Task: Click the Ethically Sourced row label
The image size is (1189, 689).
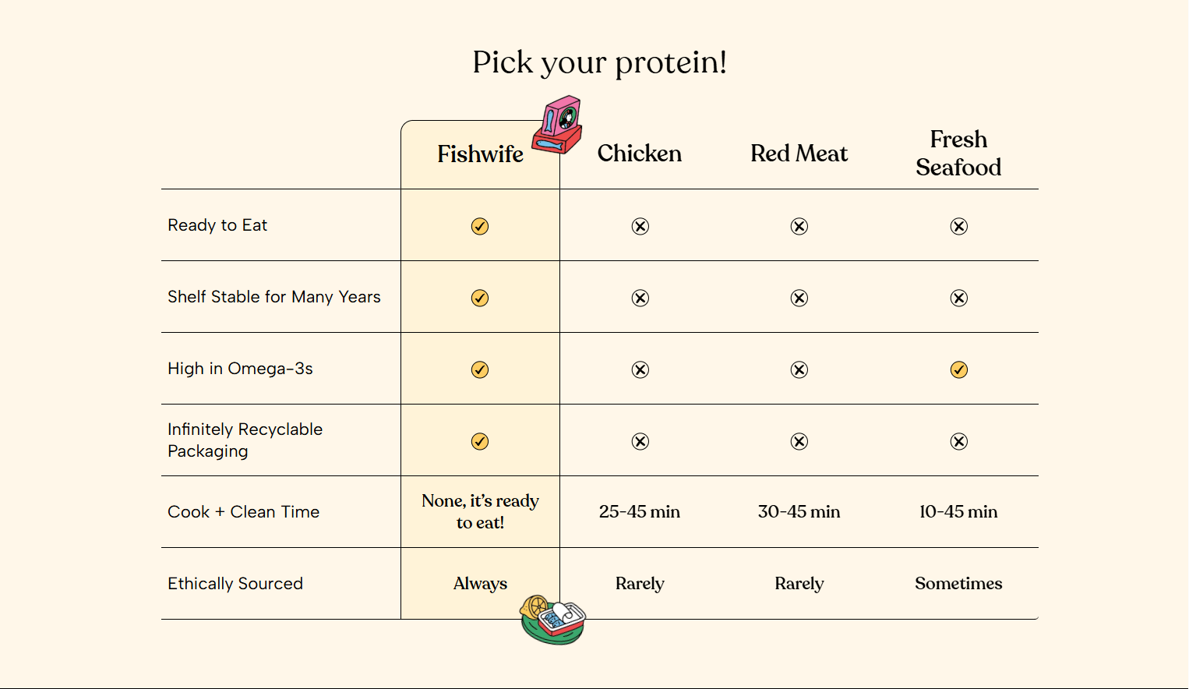Action: [235, 584]
